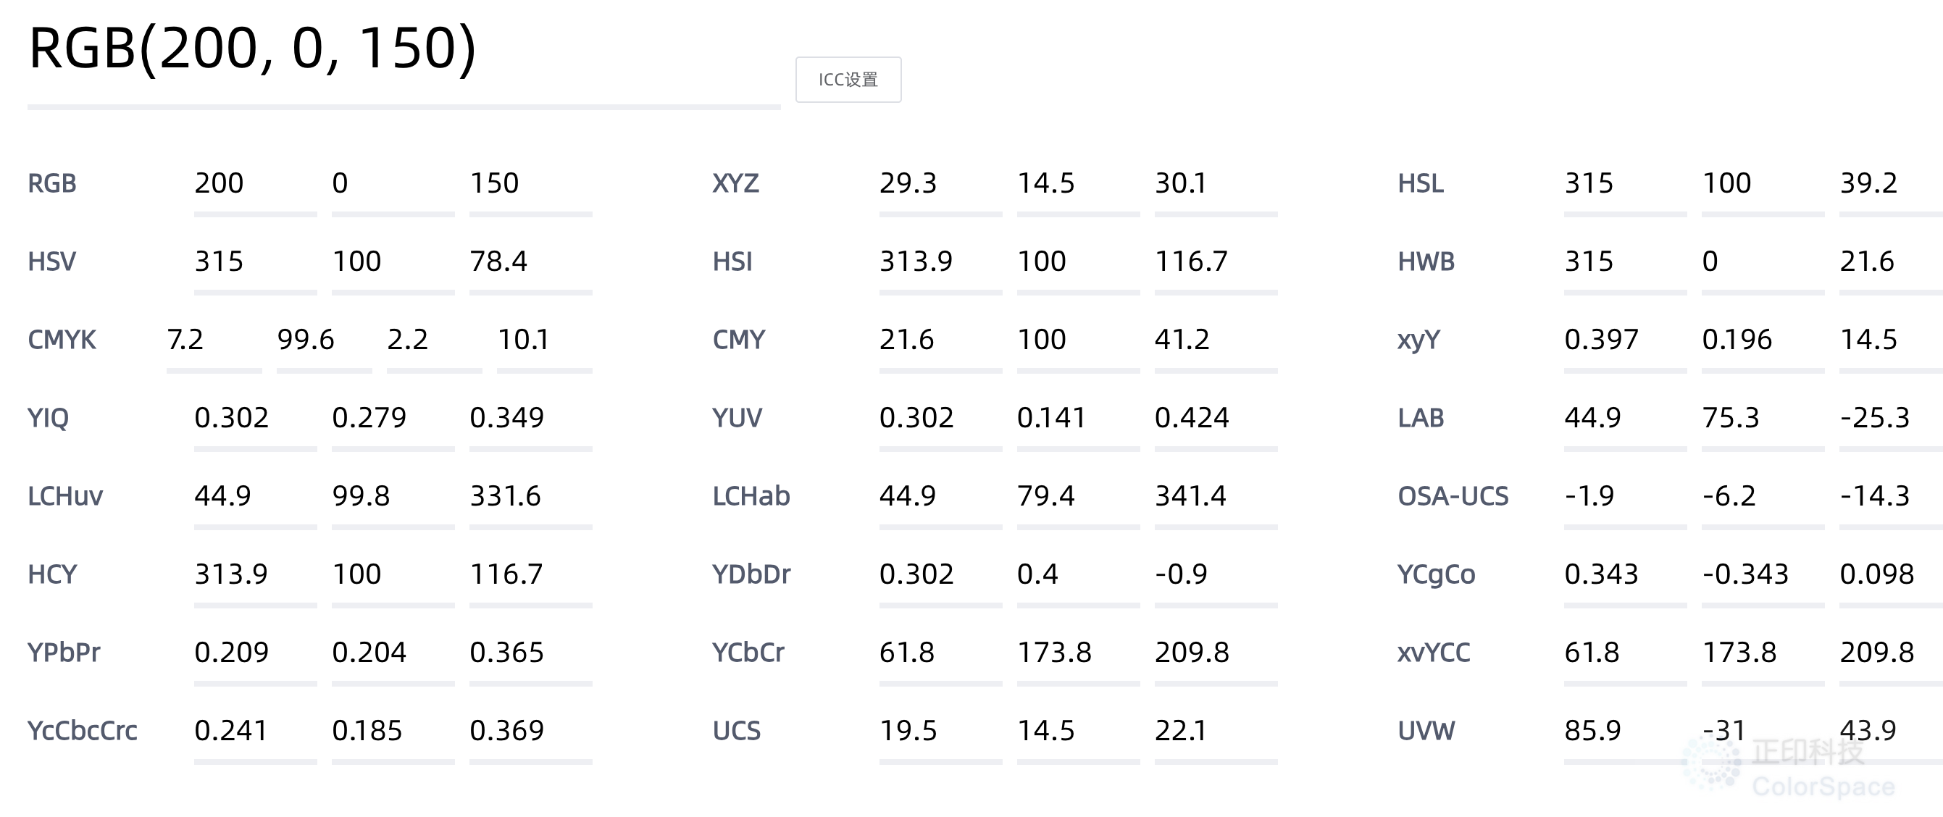This screenshot has width=1943, height=817.
Task: Click the RGB blue value 150
Action: pos(530,187)
